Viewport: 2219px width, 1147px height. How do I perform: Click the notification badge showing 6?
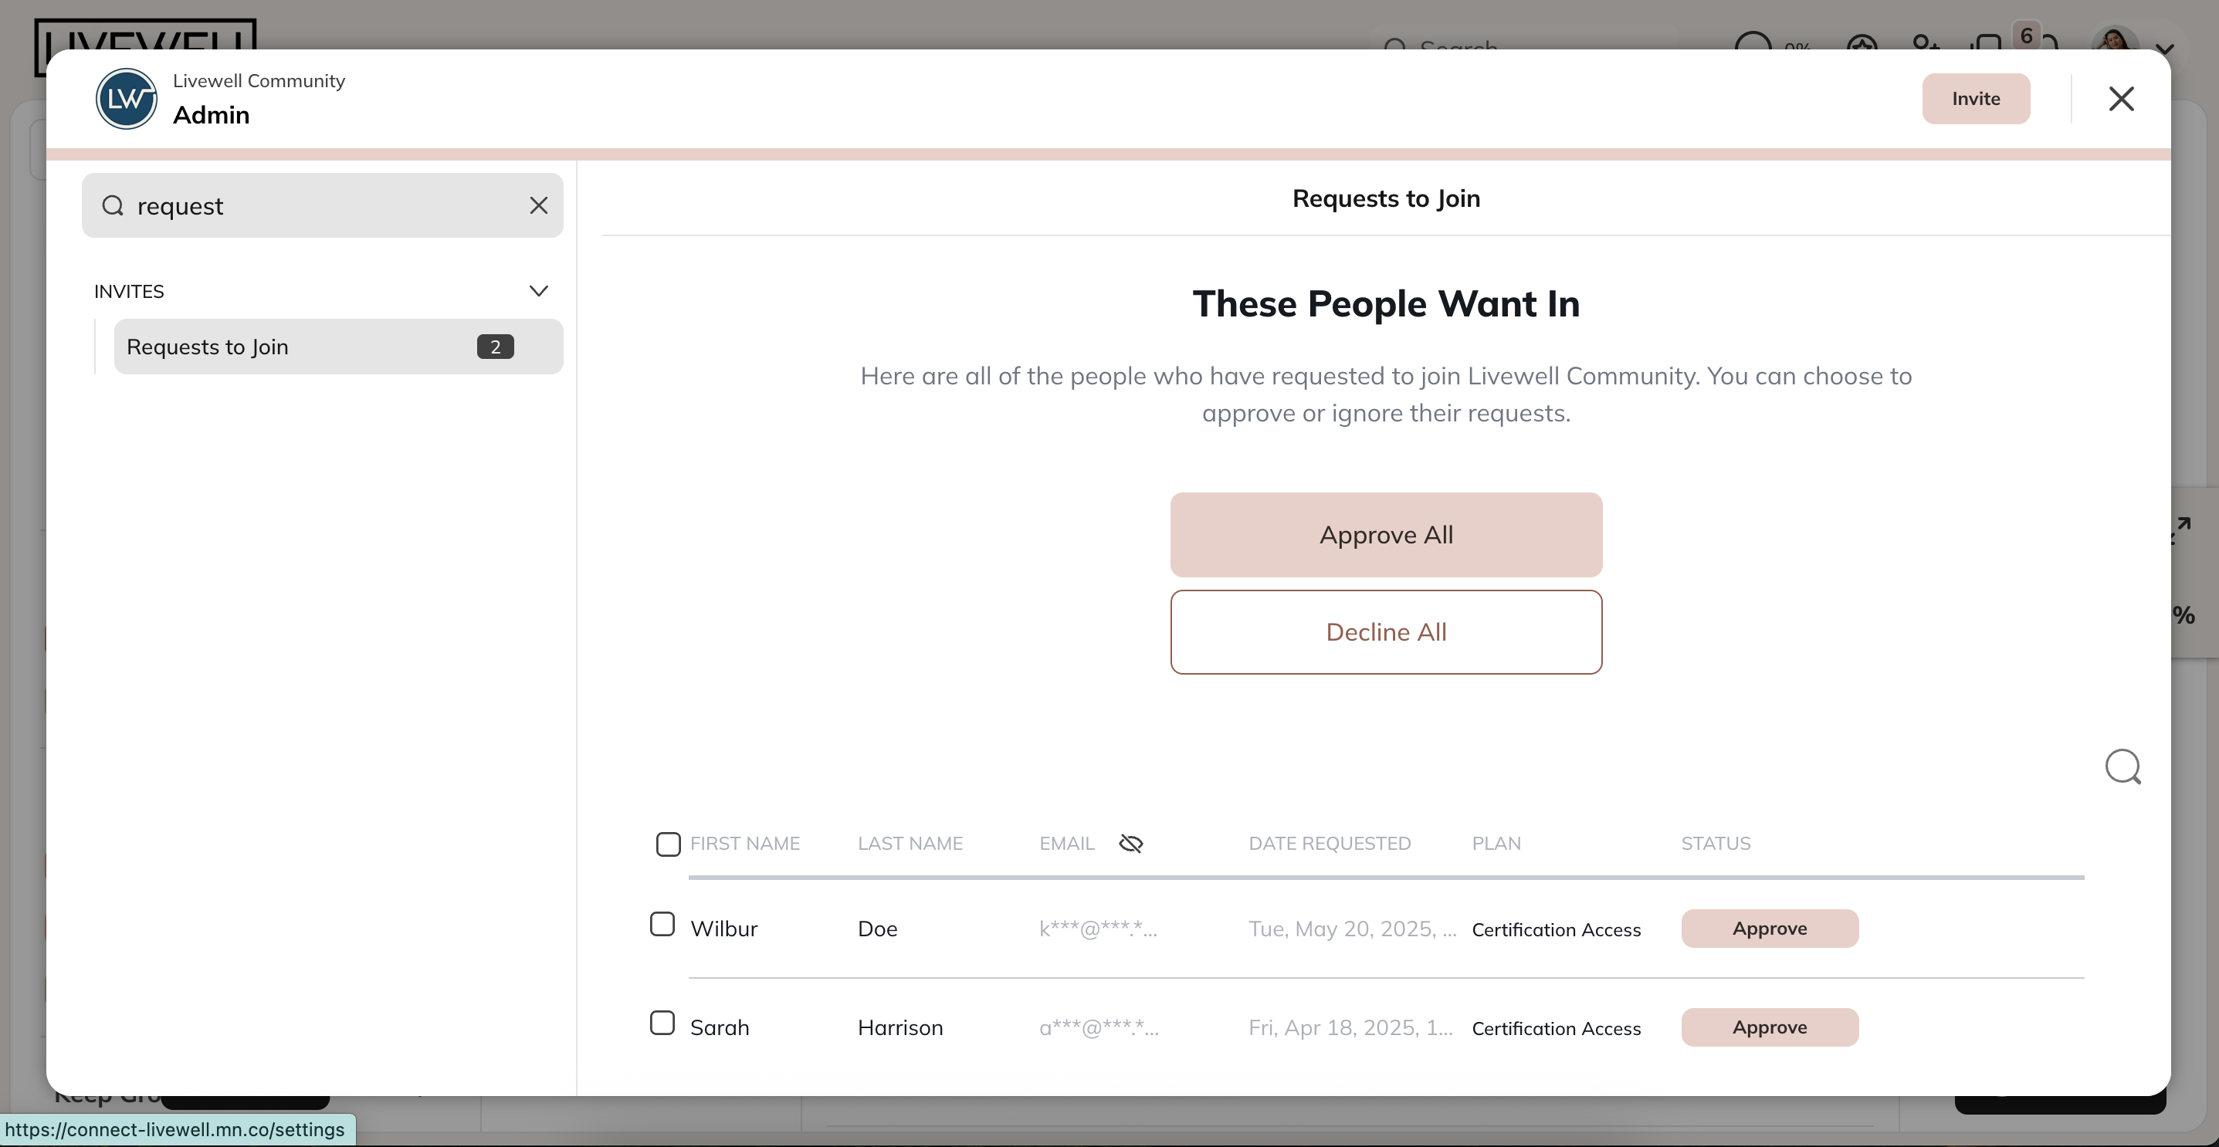coord(2026,36)
